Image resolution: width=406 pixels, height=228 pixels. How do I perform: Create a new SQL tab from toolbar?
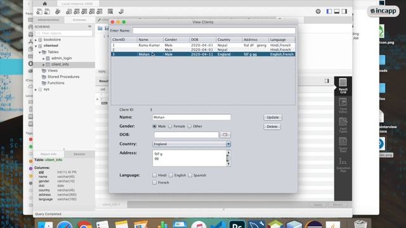[39, 11]
